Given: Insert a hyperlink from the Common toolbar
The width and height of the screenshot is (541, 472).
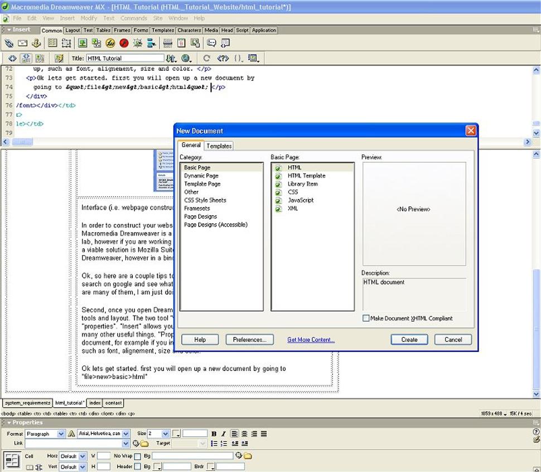Looking at the screenshot, I should [x=9, y=43].
